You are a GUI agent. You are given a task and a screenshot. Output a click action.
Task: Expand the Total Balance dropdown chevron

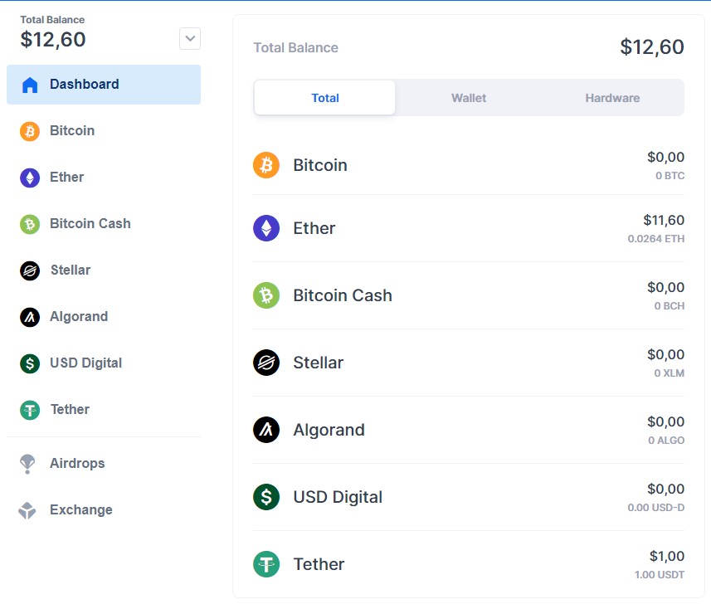click(190, 38)
